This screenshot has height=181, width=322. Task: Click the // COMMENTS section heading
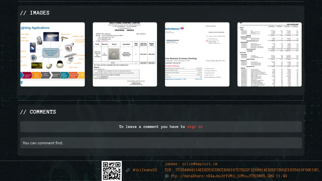(38, 112)
